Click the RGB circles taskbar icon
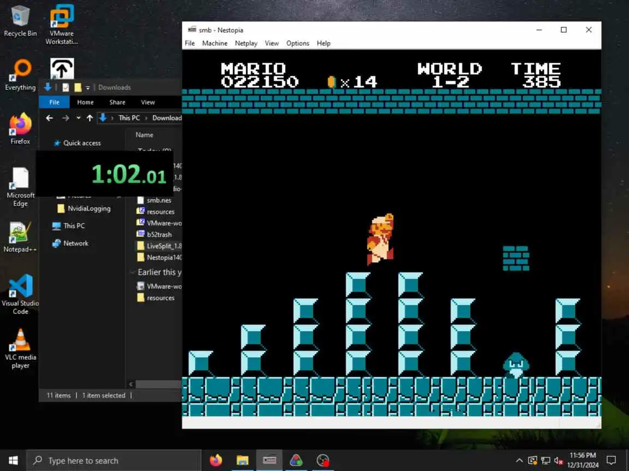The width and height of the screenshot is (629, 471). tap(296, 460)
